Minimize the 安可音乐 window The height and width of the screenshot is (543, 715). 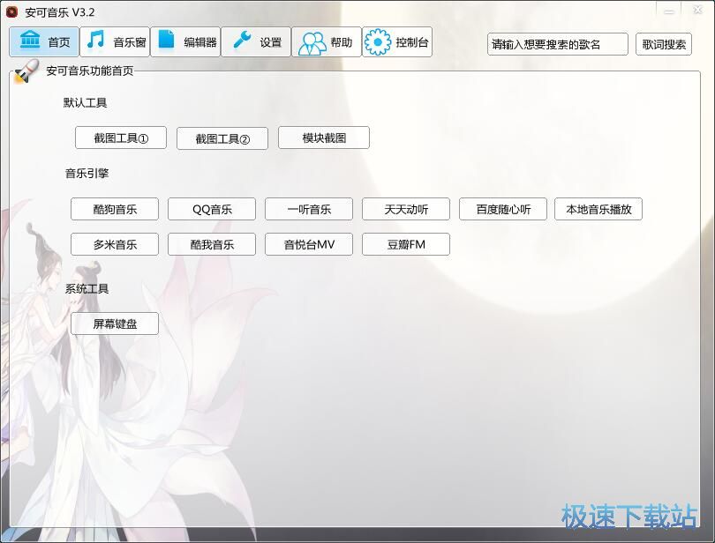[x=669, y=11]
